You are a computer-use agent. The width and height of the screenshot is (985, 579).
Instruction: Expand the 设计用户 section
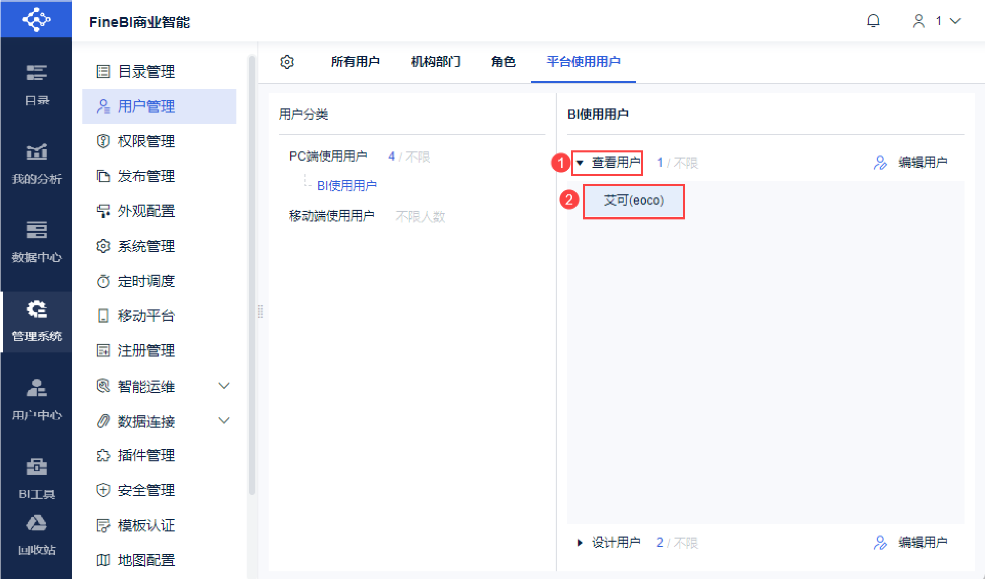(580, 543)
